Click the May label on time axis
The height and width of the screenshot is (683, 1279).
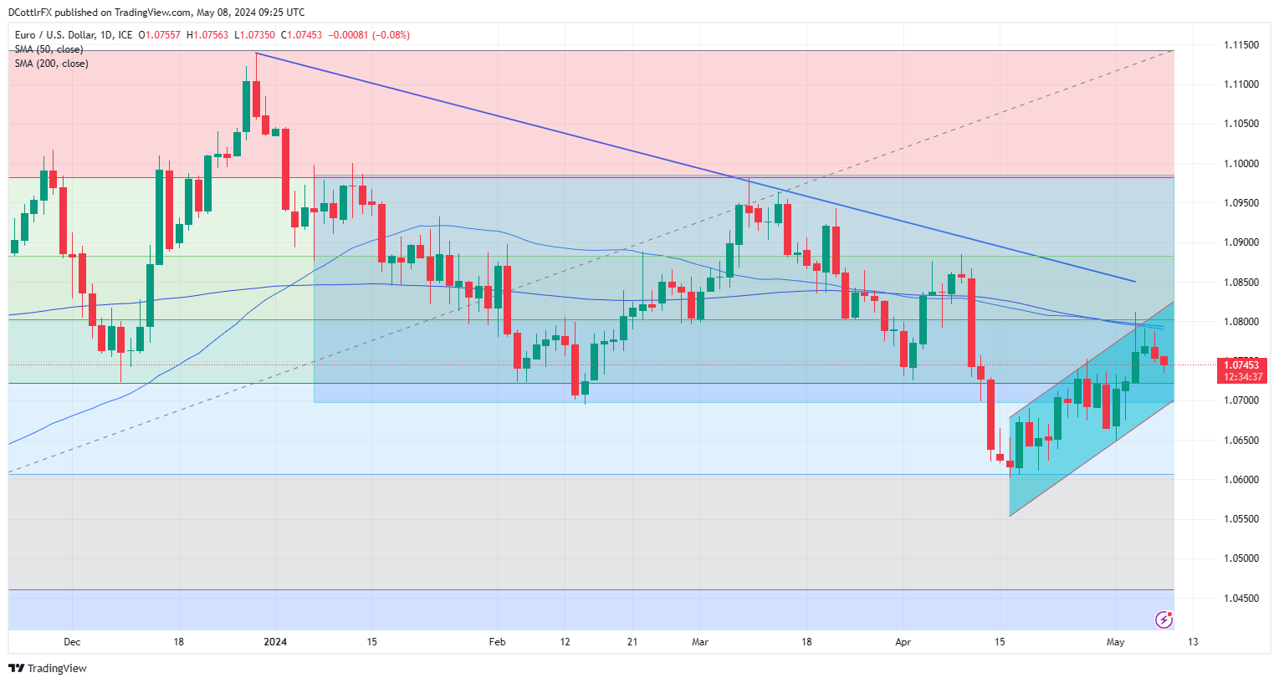(x=1115, y=642)
